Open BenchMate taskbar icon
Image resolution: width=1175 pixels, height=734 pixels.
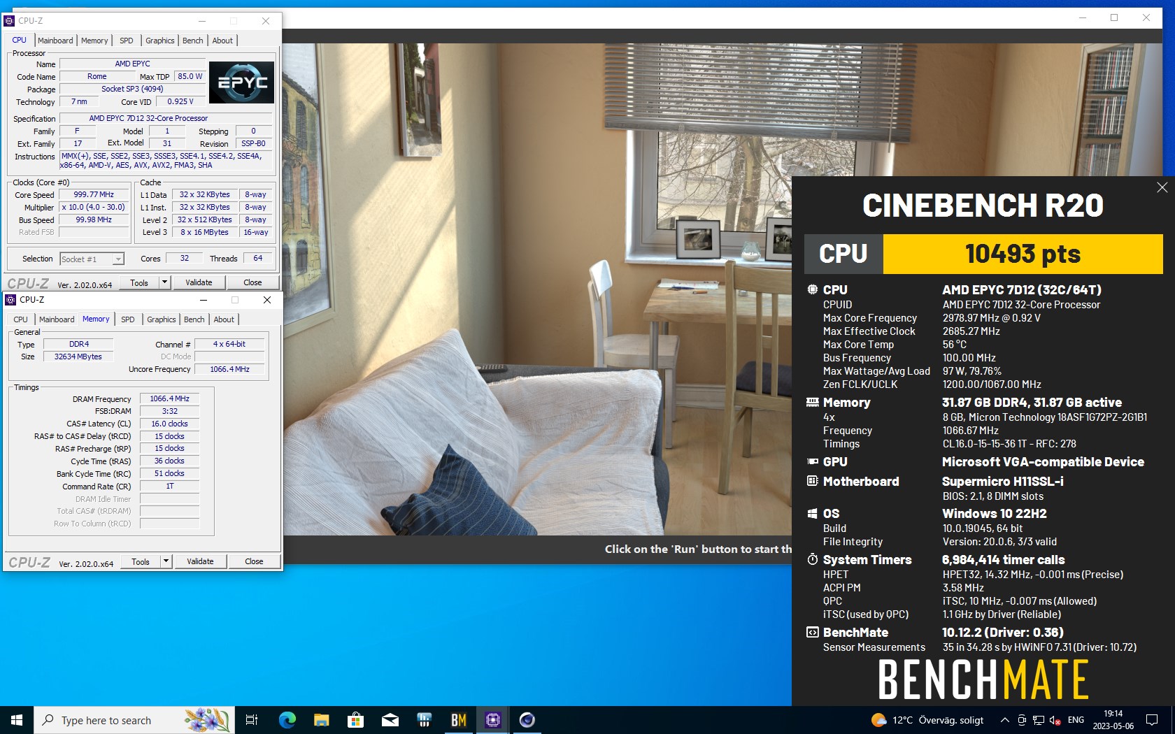click(x=458, y=720)
